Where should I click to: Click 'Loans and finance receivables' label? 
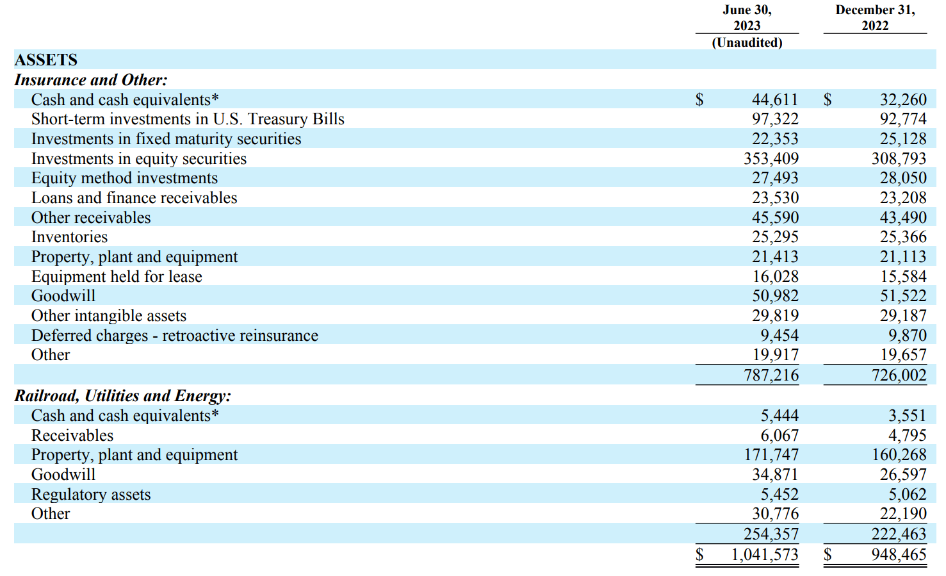click(x=134, y=198)
